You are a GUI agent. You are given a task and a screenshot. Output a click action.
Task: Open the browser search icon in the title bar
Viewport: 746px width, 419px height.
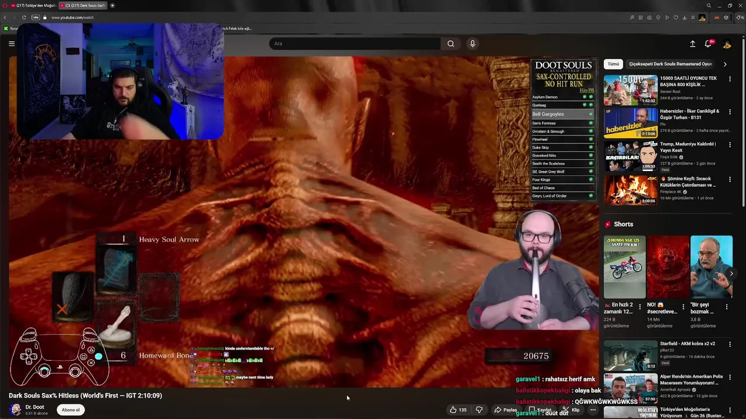(x=709, y=5)
